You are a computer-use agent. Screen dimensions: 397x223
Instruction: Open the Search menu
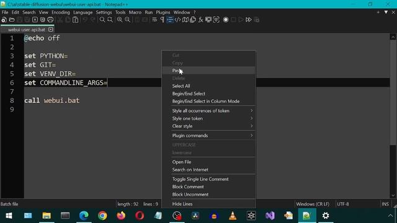click(29, 12)
